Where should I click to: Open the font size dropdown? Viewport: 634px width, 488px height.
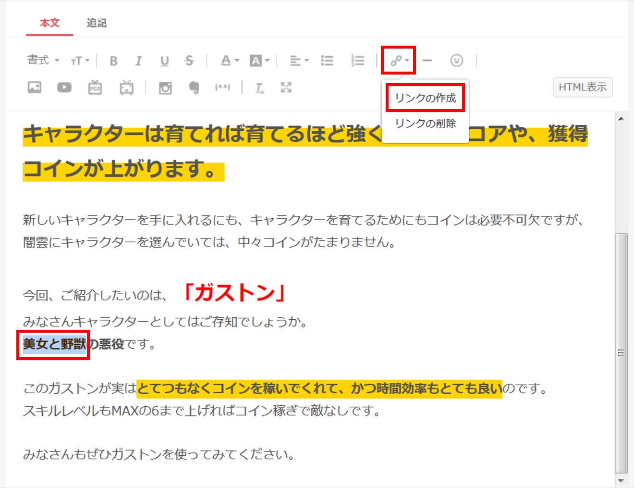[x=80, y=61]
